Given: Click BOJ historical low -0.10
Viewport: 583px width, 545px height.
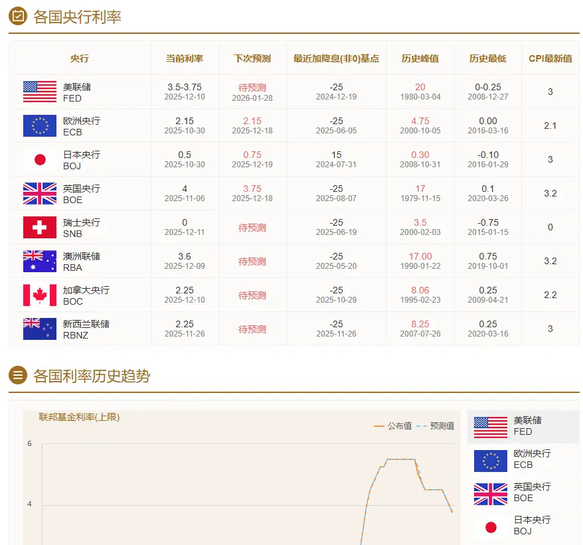Looking at the screenshot, I should [488, 155].
